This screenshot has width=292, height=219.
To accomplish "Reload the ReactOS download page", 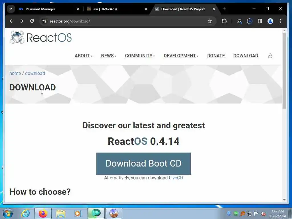I will coord(32,21).
